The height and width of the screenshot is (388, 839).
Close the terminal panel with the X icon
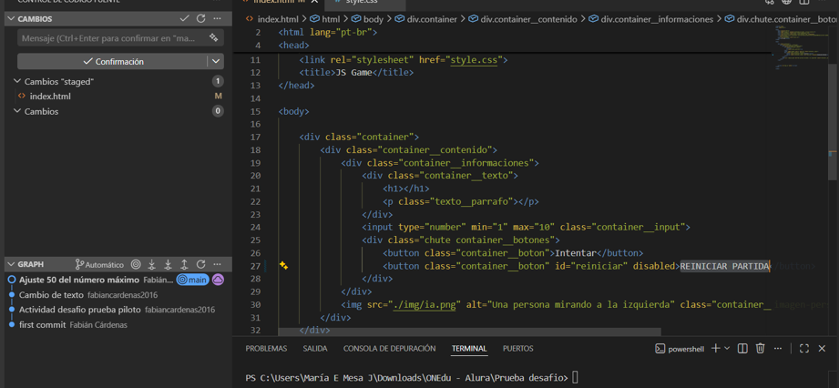tap(823, 349)
